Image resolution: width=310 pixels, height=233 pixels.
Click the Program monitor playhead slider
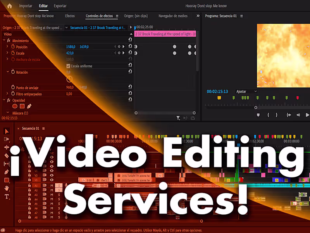coord(255,108)
